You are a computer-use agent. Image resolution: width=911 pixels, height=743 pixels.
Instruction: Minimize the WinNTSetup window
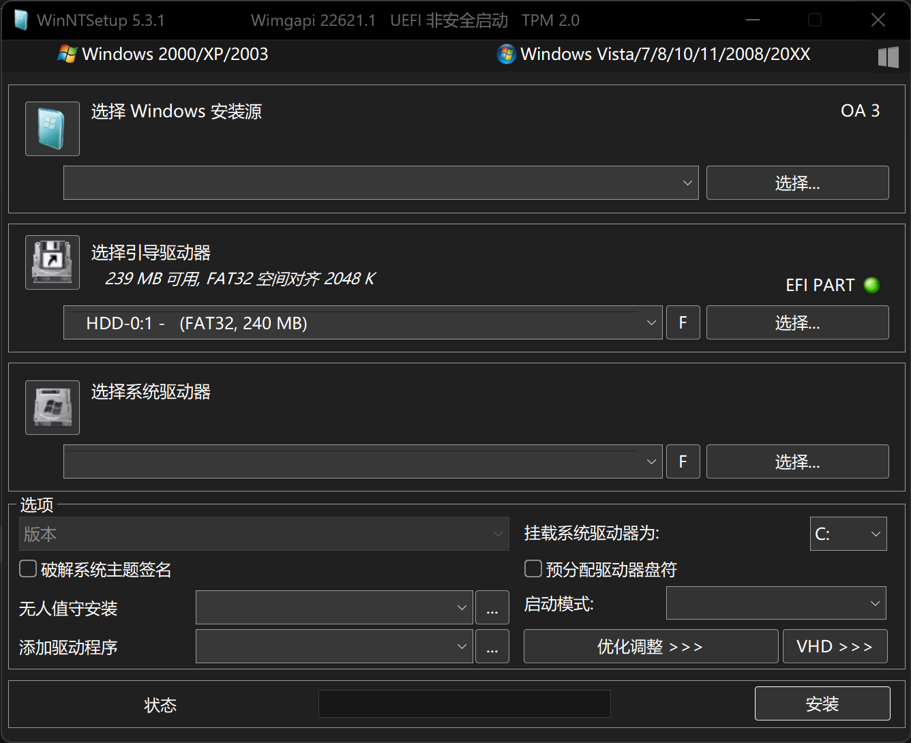click(x=753, y=20)
